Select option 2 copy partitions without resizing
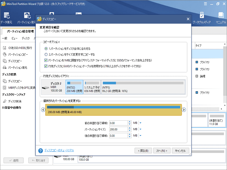The height and width of the screenshot is (170, 227). coord(46,54)
